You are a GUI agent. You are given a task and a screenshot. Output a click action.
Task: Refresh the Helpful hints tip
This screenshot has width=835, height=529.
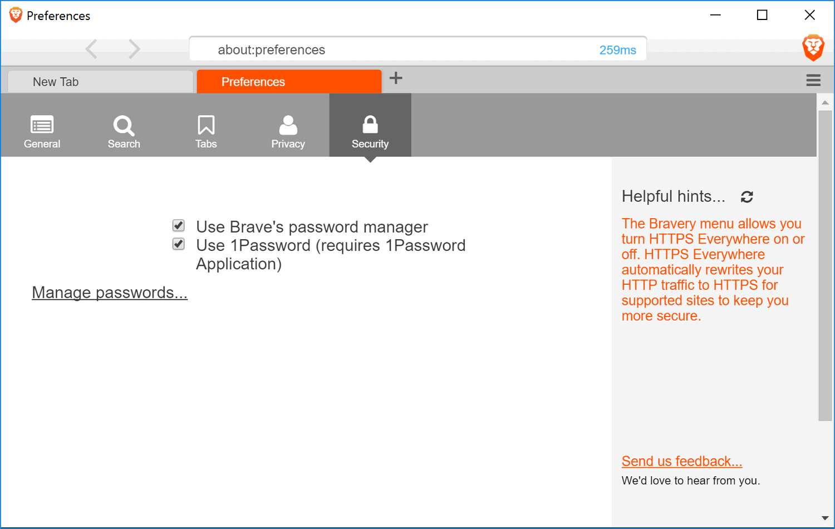pyautogui.click(x=746, y=196)
